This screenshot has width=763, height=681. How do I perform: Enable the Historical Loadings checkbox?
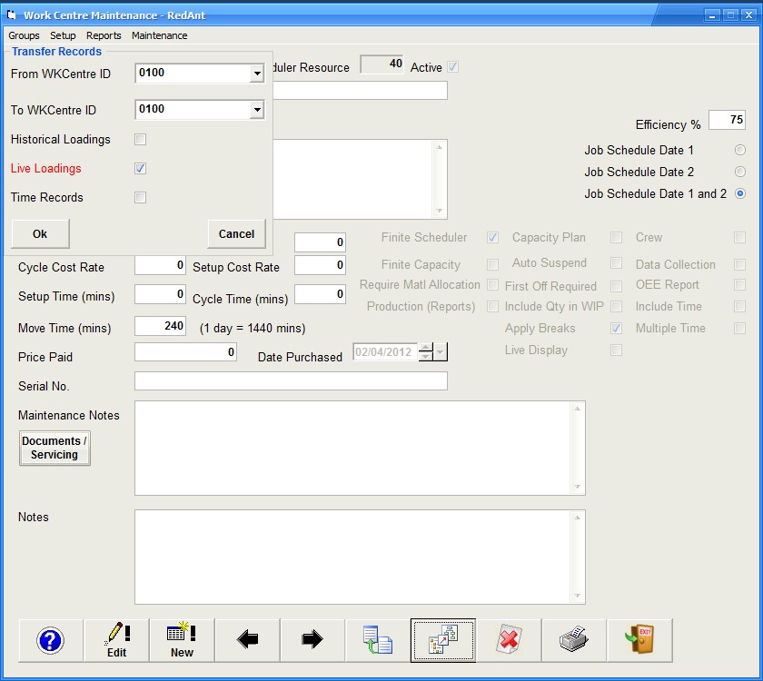pyautogui.click(x=140, y=140)
